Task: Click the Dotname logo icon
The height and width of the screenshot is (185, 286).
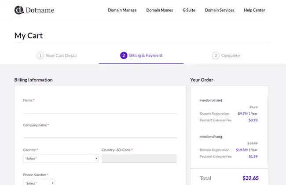Action: click(x=19, y=10)
